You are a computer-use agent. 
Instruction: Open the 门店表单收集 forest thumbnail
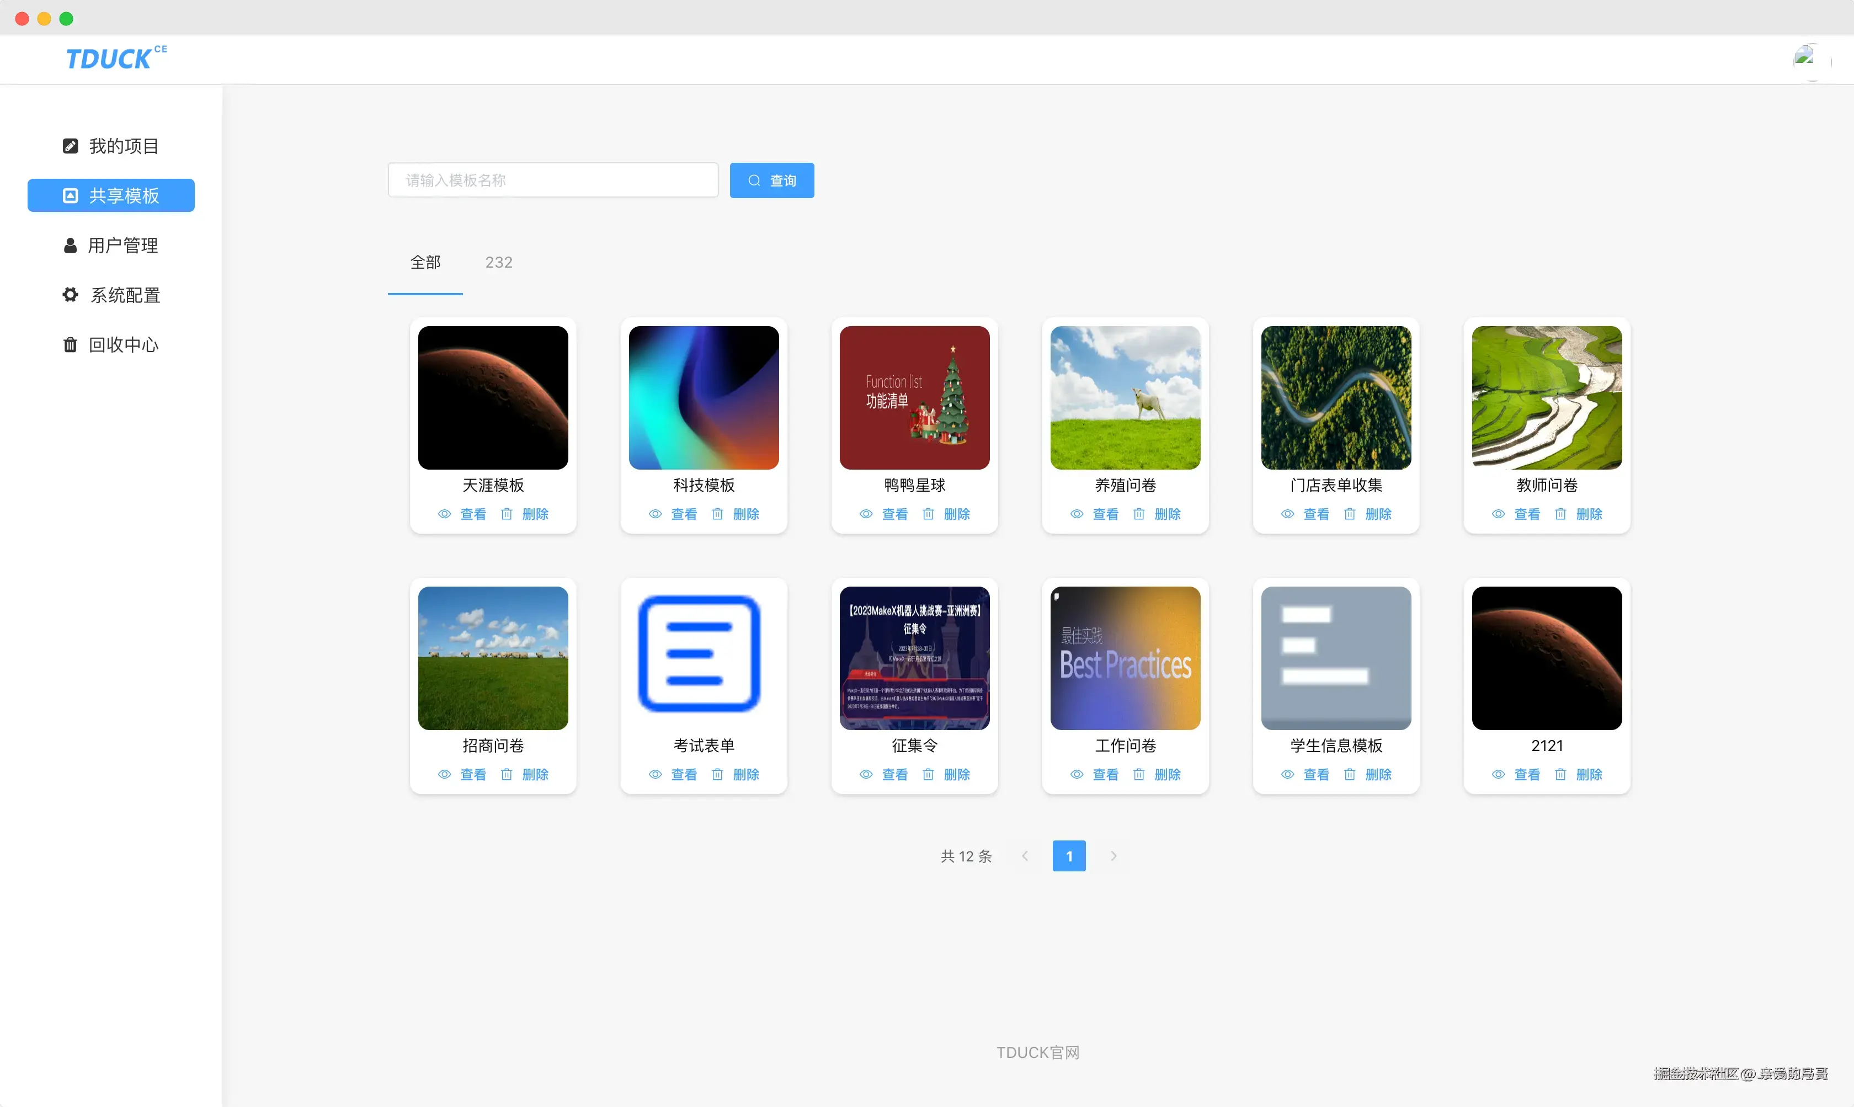pyautogui.click(x=1336, y=397)
